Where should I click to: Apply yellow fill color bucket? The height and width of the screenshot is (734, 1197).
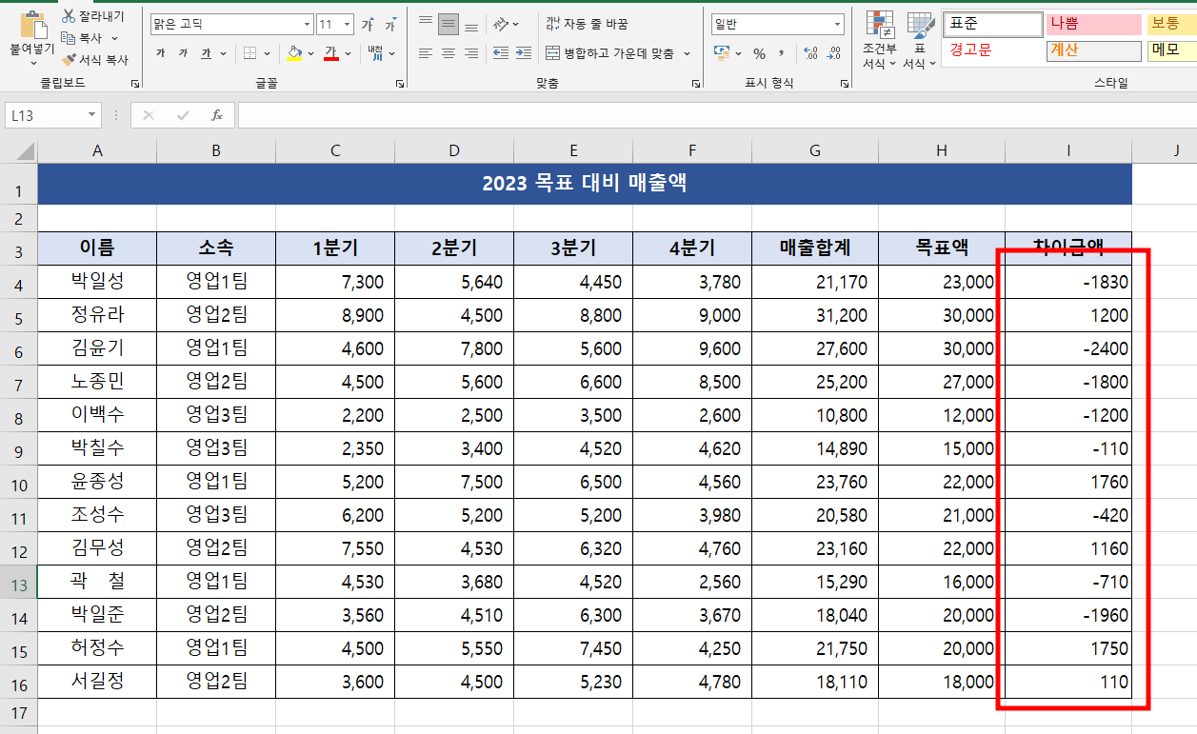294,53
